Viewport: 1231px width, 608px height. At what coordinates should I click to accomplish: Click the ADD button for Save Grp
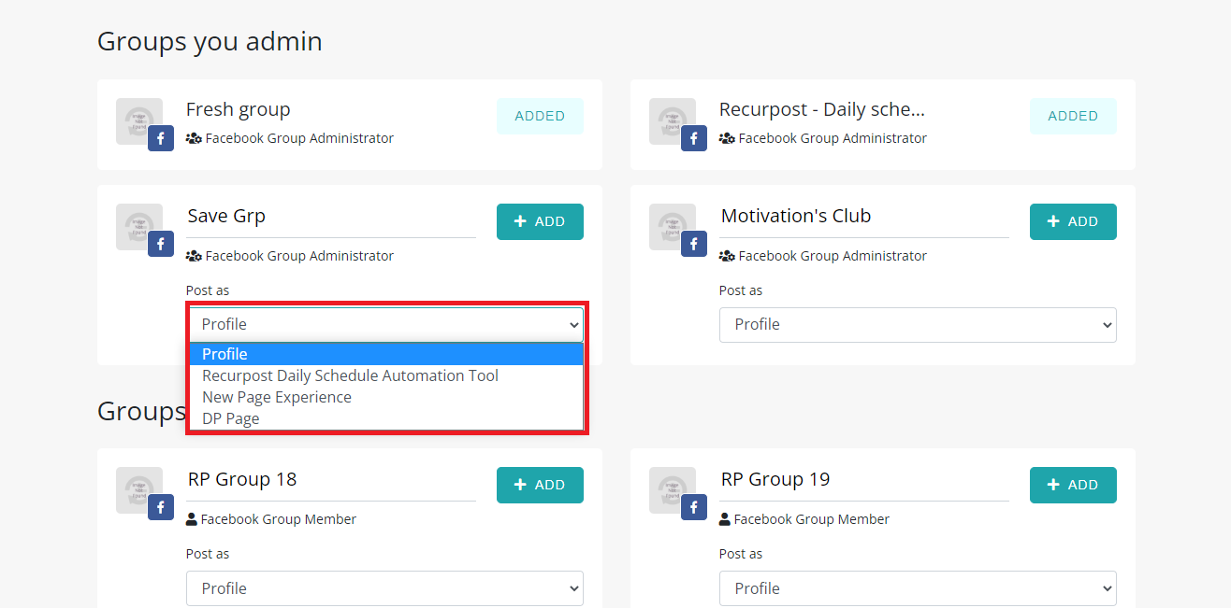tap(540, 221)
